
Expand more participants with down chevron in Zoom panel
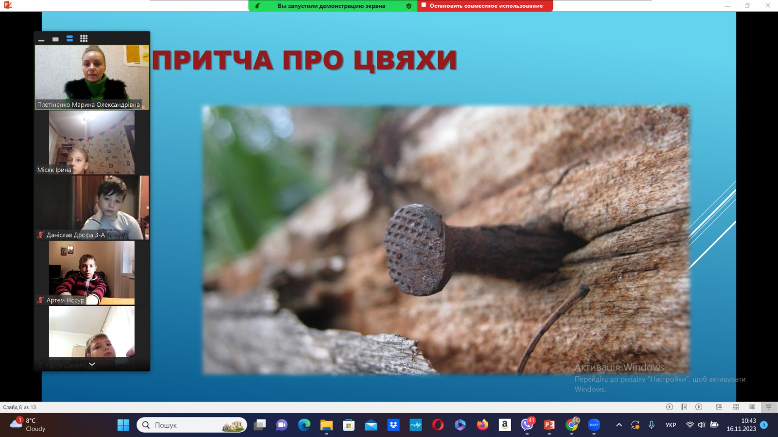point(92,364)
